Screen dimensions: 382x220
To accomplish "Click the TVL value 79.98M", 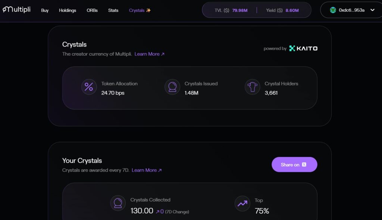I will (240, 10).
